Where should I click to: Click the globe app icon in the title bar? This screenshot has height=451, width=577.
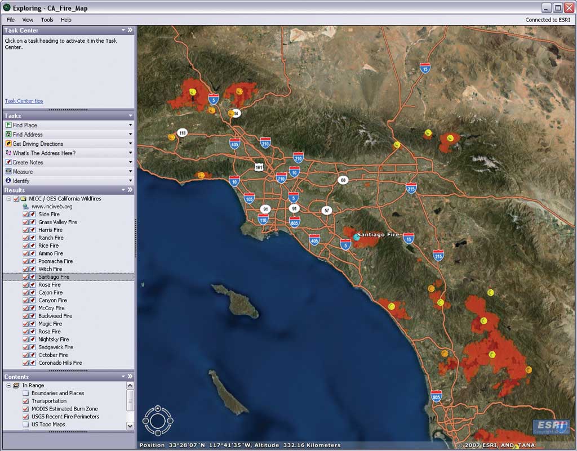coord(7,8)
